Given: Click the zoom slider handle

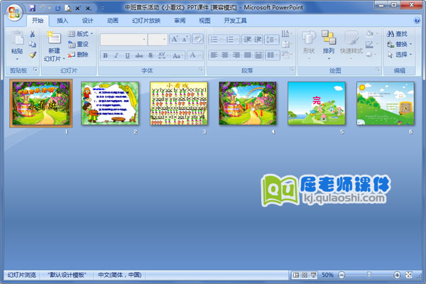Looking at the screenshot, I should [x=368, y=275].
